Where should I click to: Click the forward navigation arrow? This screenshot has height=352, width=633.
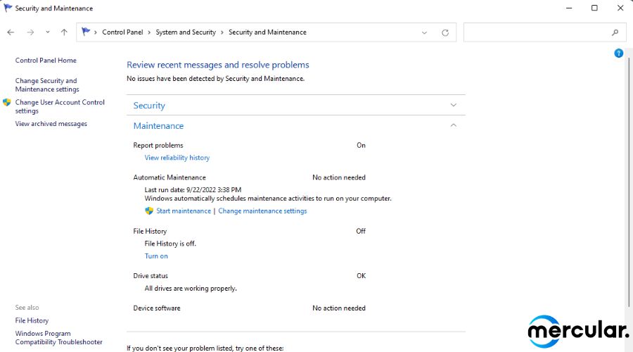(30, 32)
